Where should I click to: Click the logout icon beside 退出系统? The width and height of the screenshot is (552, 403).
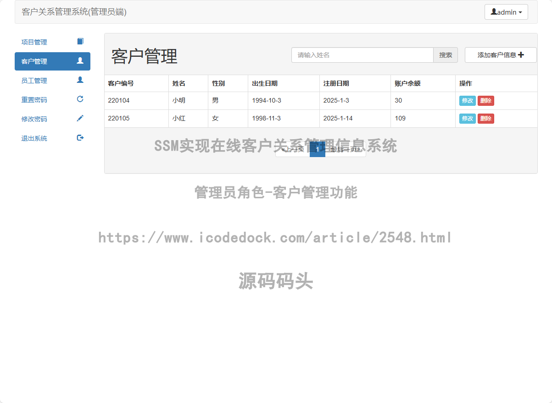pos(80,137)
